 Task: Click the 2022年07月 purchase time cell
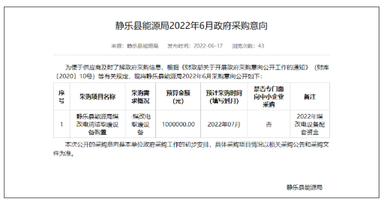[x=224, y=124]
